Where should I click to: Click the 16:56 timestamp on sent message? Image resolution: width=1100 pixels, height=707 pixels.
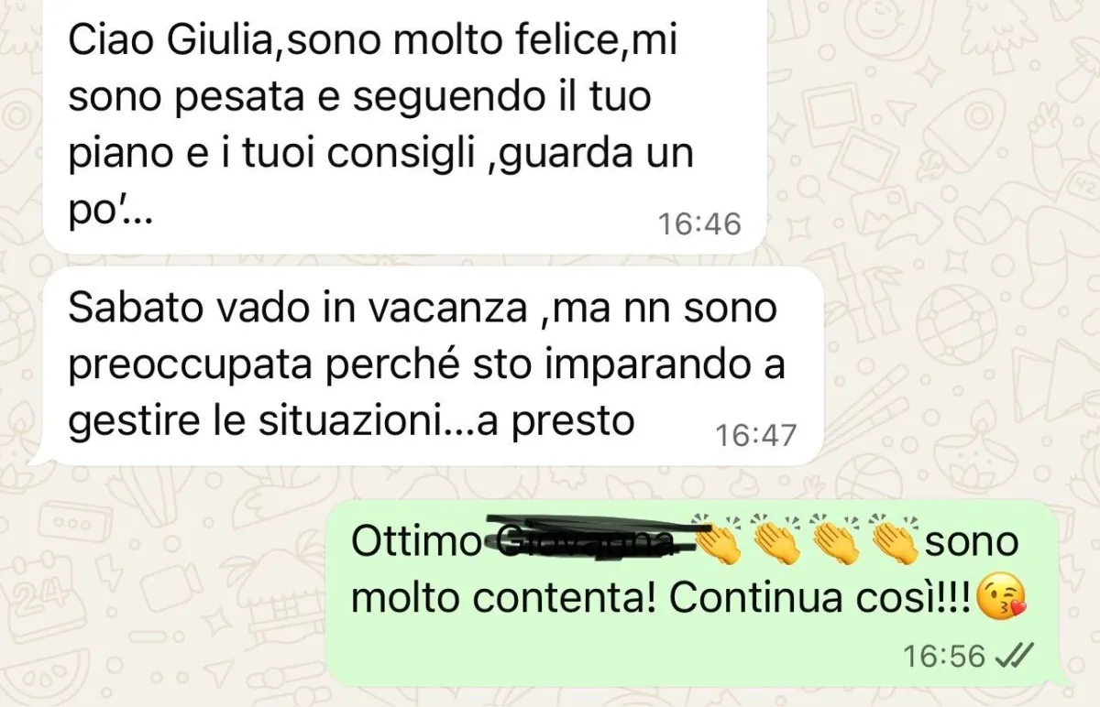[944, 656]
